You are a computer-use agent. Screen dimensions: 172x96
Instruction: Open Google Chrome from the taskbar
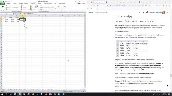24,94
